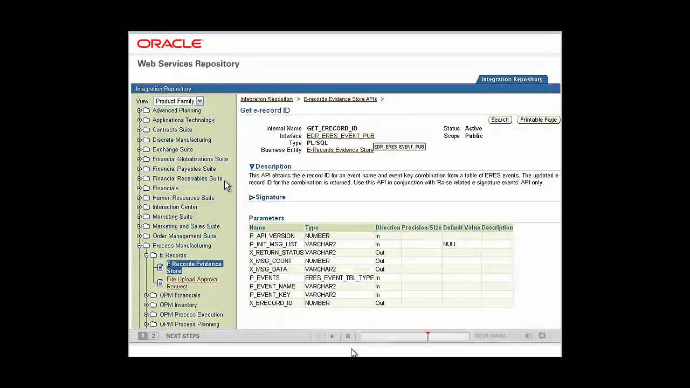Image resolution: width=690 pixels, height=388 pixels.
Task: Click the Human Resources Suite label
Action: (183, 198)
